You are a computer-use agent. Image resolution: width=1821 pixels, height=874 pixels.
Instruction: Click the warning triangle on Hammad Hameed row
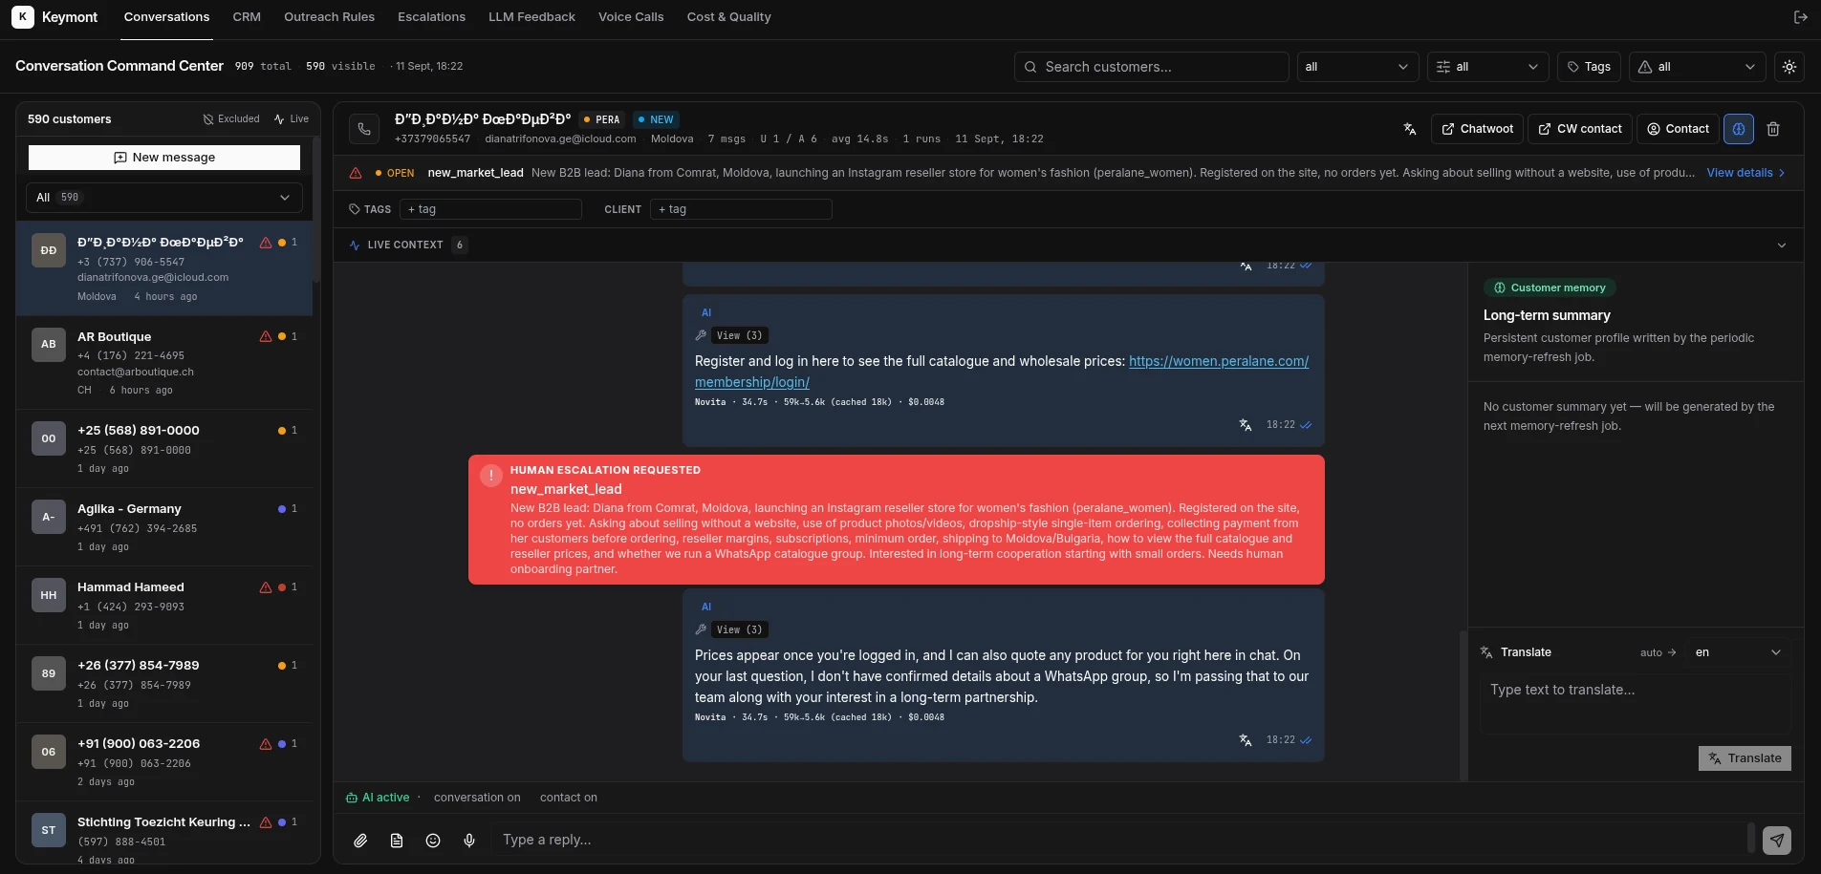point(266,586)
